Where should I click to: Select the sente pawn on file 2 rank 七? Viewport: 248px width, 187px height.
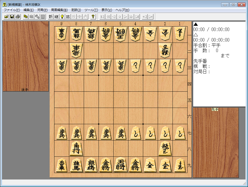point(165,133)
